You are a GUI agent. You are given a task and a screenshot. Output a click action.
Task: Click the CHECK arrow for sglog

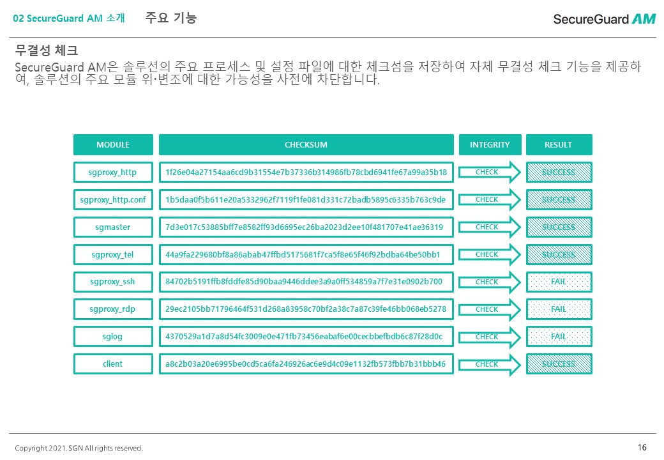click(490, 337)
